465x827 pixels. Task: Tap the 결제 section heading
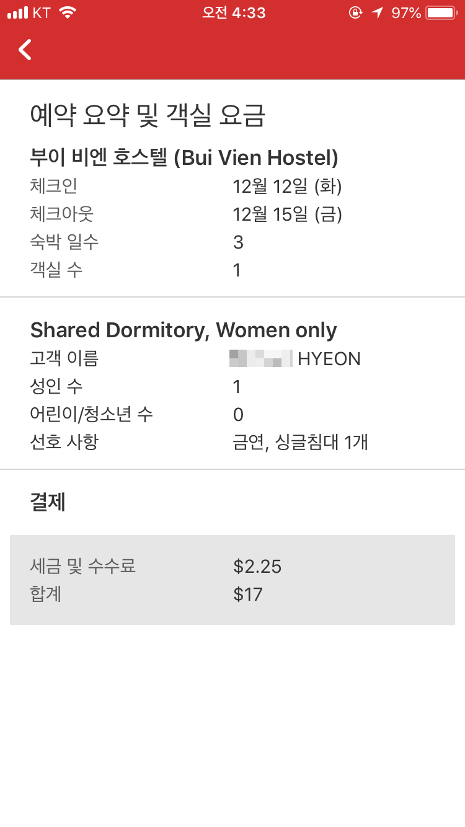tap(48, 502)
